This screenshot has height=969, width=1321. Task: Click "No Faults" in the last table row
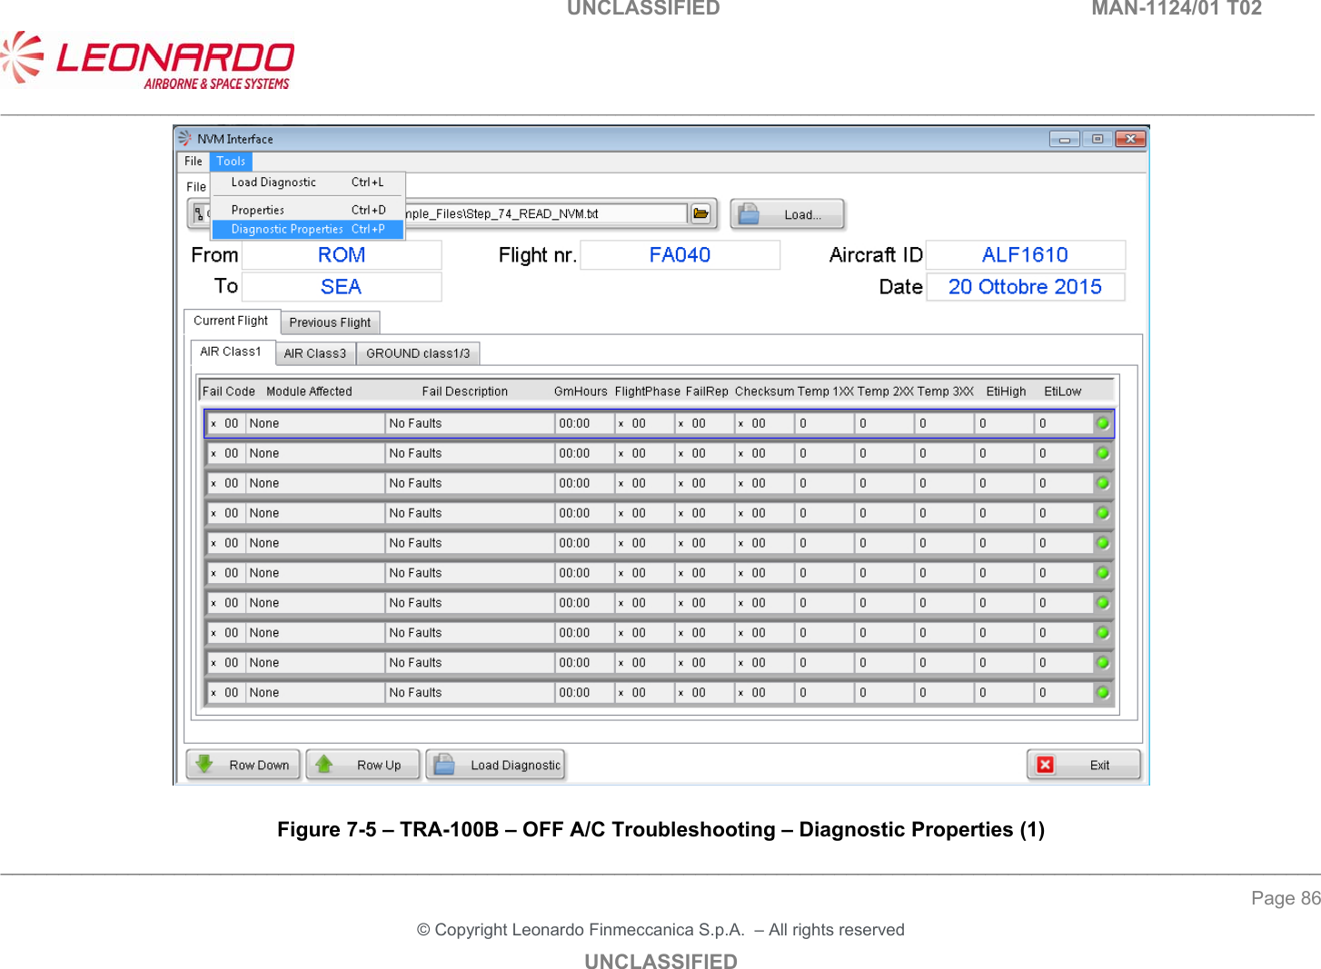coord(471,693)
